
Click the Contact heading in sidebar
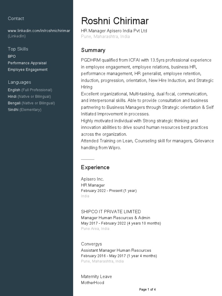(x=16, y=18)
